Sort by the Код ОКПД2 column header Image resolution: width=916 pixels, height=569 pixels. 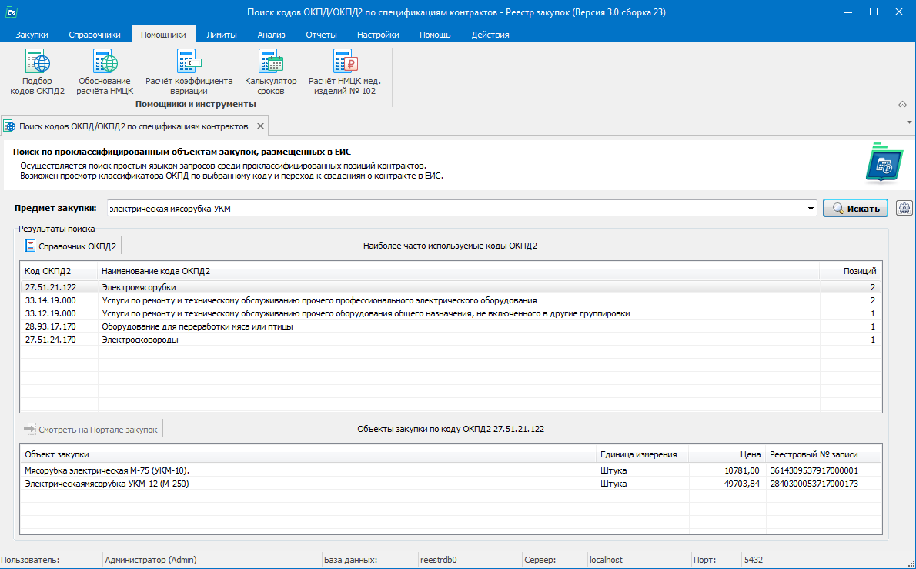coord(59,271)
